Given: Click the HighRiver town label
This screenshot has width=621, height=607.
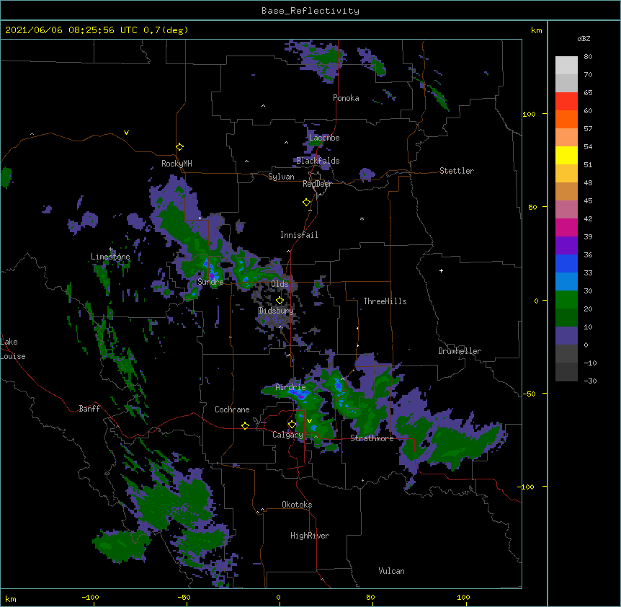Looking at the screenshot, I should point(310,536).
